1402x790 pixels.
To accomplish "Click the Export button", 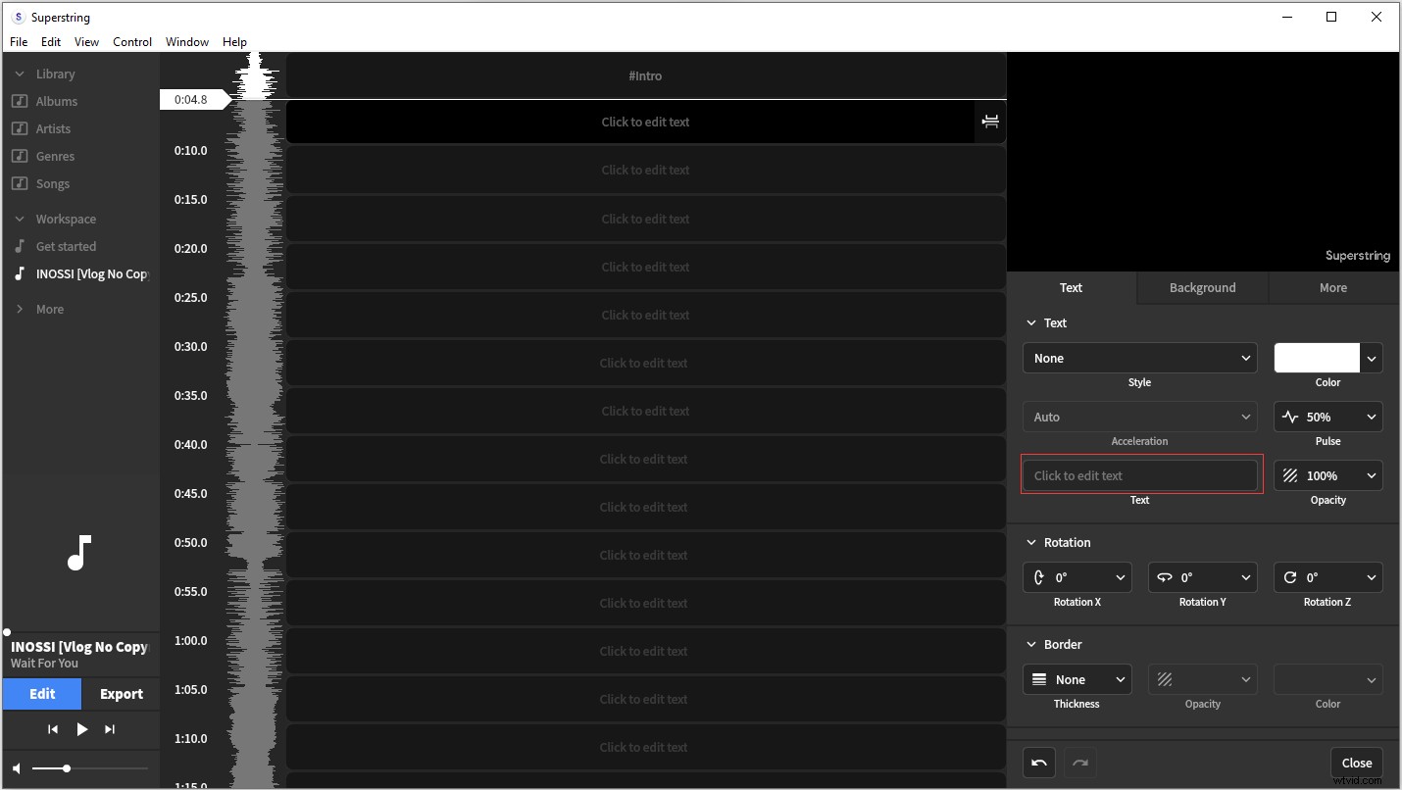I will click(120, 694).
